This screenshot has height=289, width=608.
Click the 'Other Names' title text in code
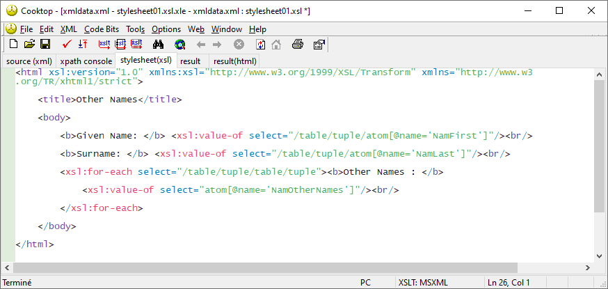[107, 100]
